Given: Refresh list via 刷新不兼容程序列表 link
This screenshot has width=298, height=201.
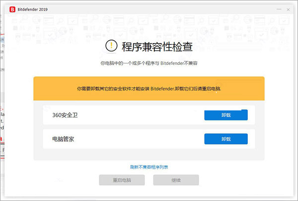Looking at the screenshot, I should click(149, 167).
